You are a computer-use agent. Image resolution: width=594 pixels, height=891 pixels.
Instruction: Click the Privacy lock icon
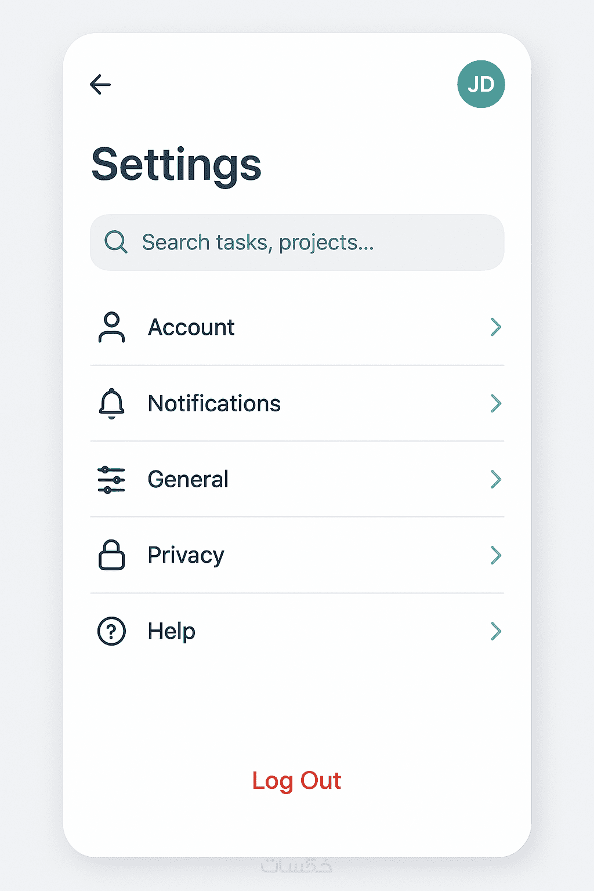click(111, 556)
